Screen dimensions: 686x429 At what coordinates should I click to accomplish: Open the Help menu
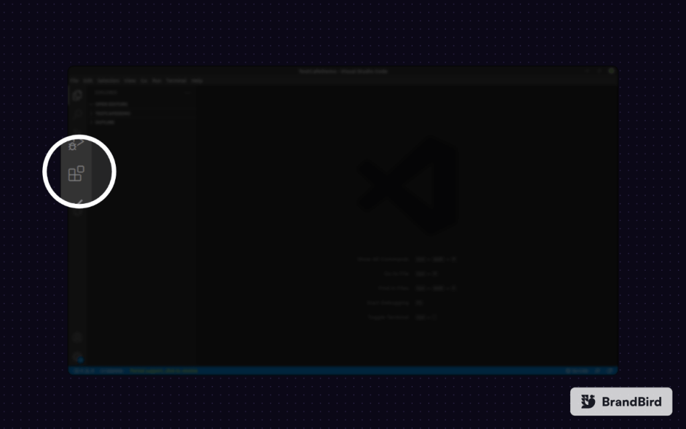click(197, 80)
